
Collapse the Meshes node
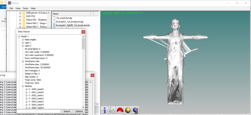coord(23,86)
